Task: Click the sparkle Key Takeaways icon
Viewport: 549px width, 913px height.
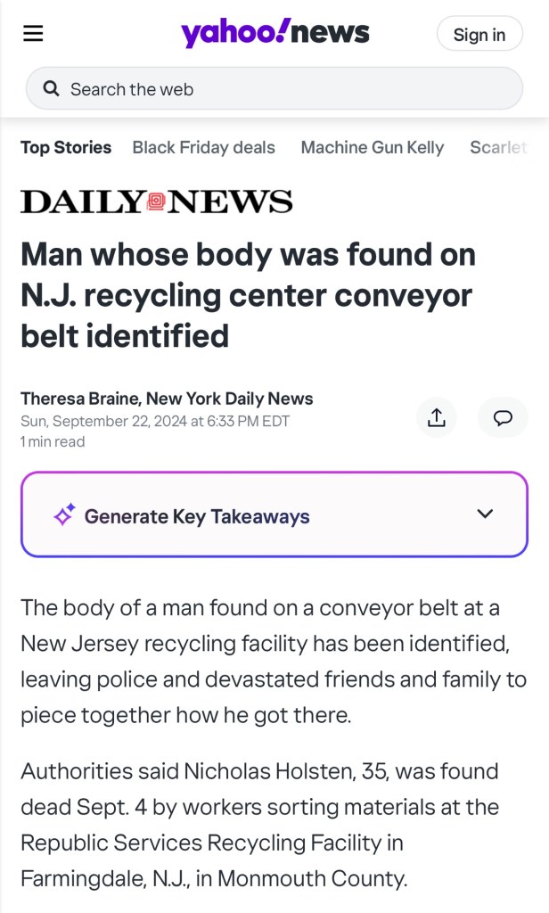Action: 64,515
